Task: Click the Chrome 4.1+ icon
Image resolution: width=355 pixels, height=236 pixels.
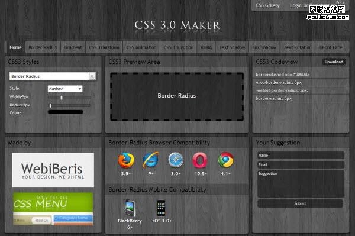Action: (x=225, y=160)
